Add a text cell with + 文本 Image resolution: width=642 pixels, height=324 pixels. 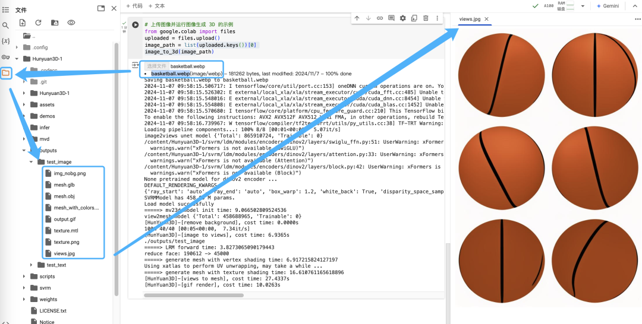coord(156,6)
